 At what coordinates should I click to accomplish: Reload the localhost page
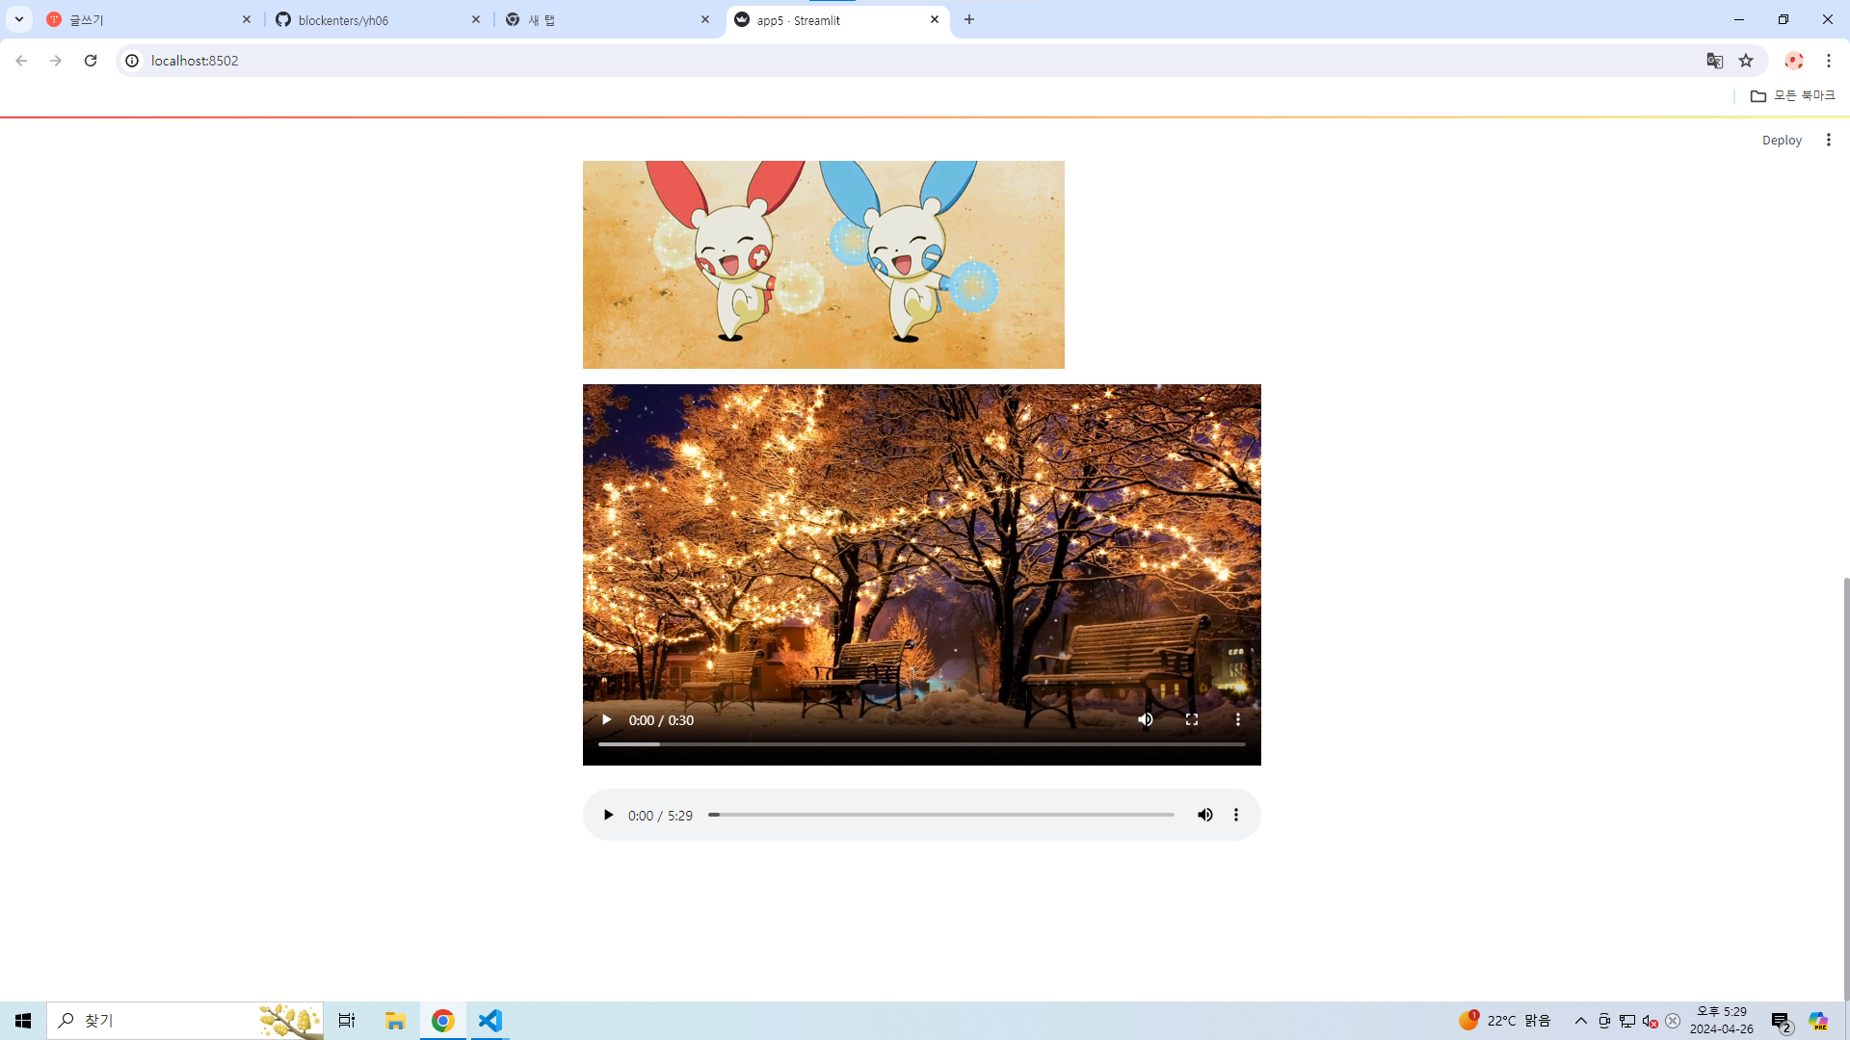pyautogui.click(x=91, y=61)
